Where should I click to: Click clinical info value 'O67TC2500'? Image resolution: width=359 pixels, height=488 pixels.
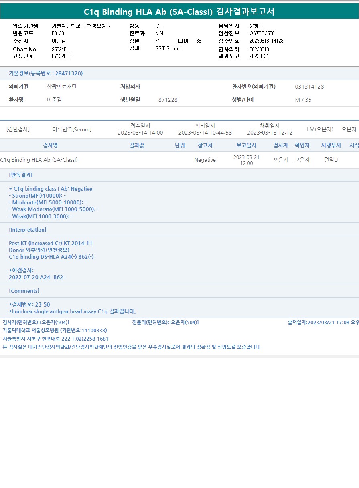pos(262,33)
